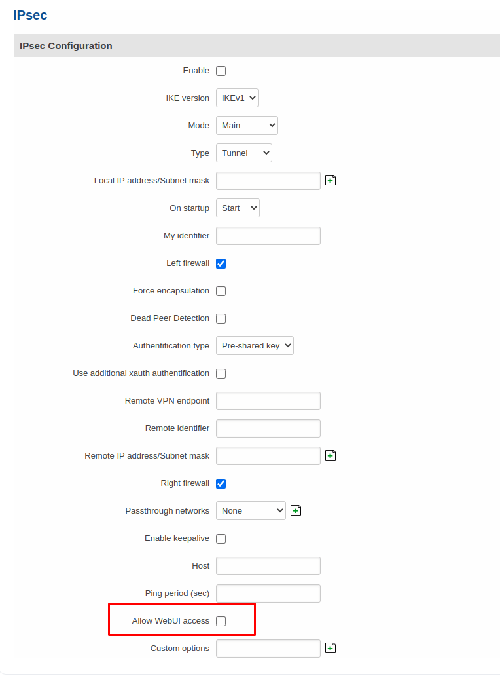The height and width of the screenshot is (678, 500).
Task: Tick Use additional xauth authentification checkbox
Action: click(x=221, y=373)
